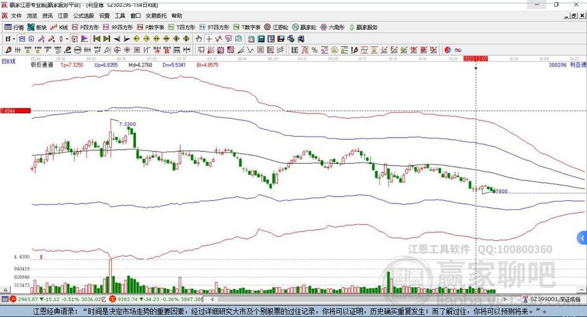The width and height of the screenshot is (587, 317).
Task: Open the 9P四方形 tool
Action: (x=118, y=27)
